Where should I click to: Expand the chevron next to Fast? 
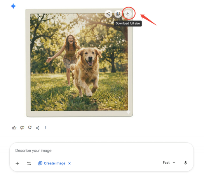[174, 163]
